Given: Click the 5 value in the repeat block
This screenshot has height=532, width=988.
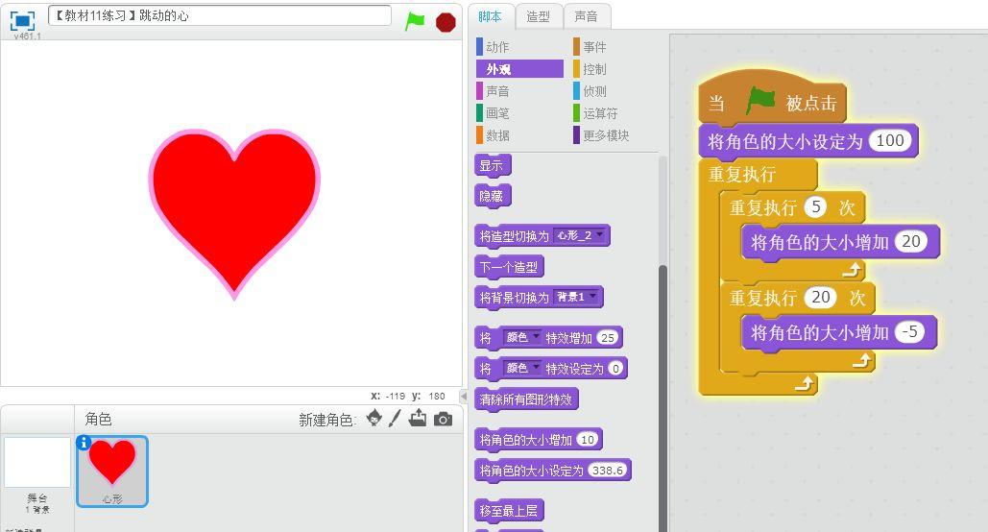Looking at the screenshot, I should (x=816, y=206).
